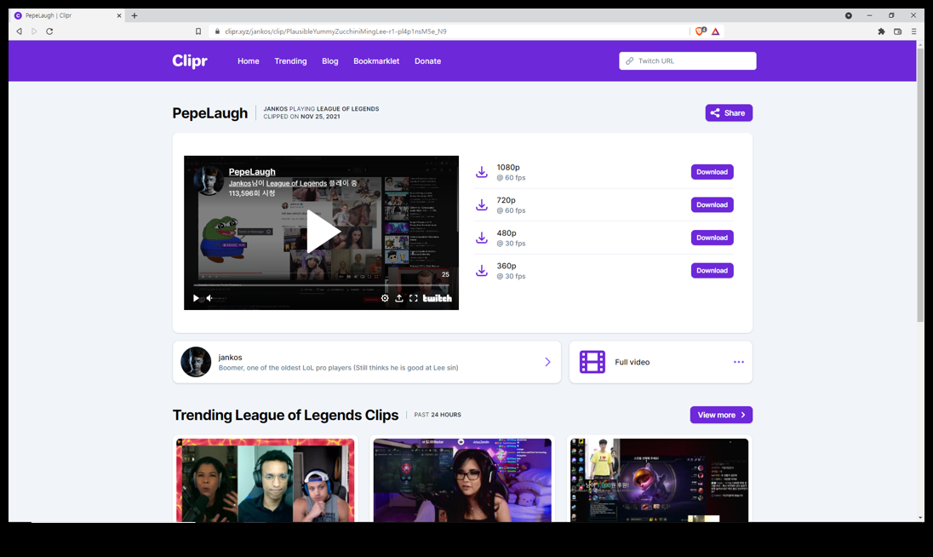
Task: Play the clip with the large play button
Action: tap(322, 232)
